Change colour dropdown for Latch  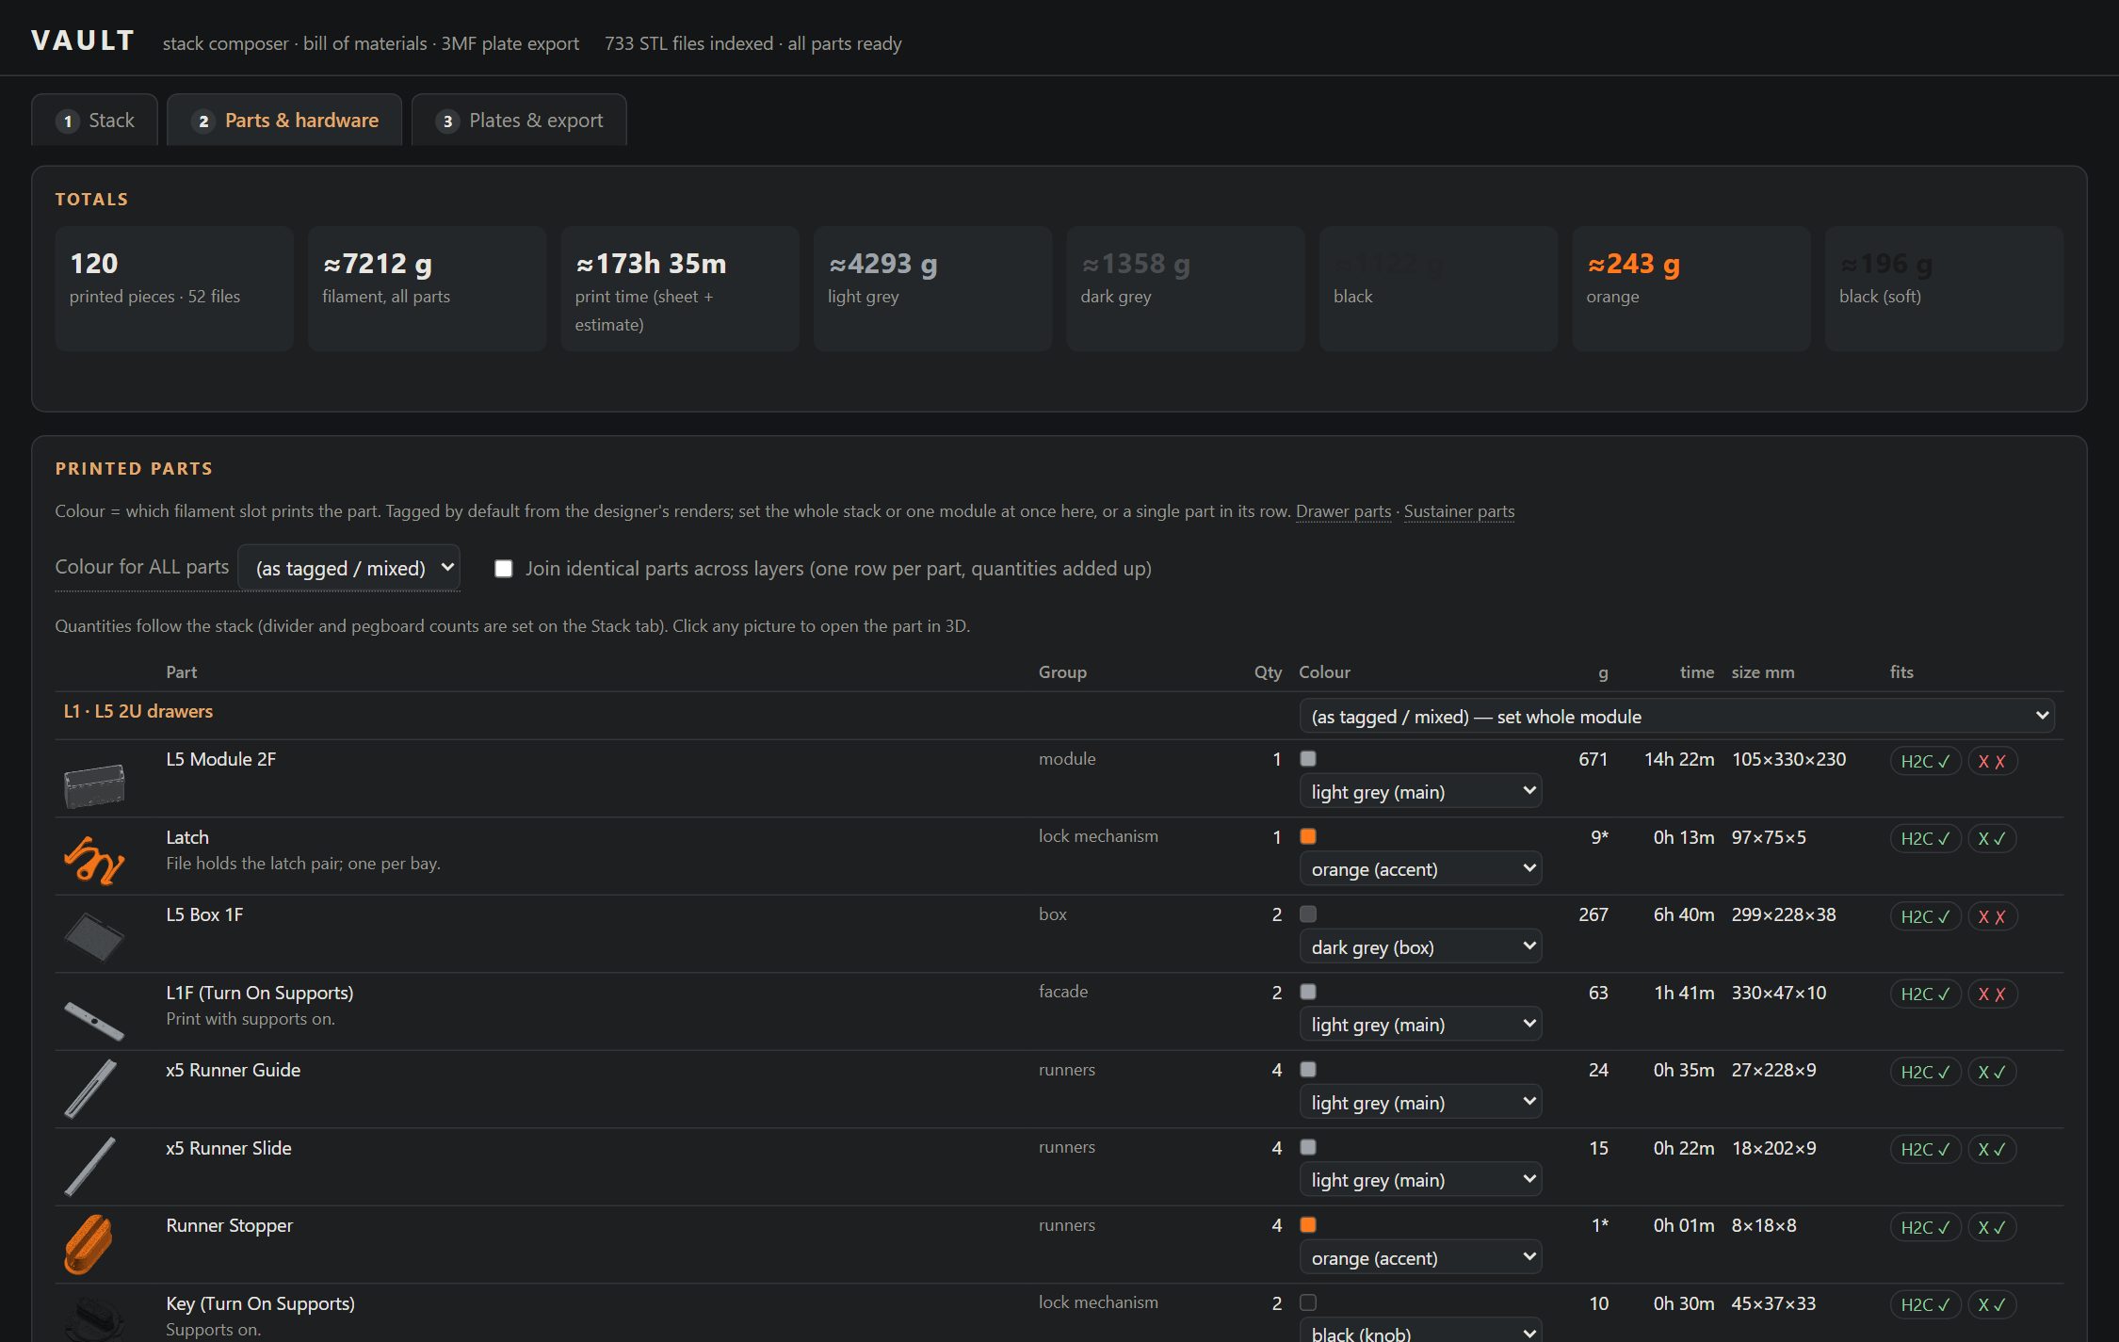(x=1420, y=869)
